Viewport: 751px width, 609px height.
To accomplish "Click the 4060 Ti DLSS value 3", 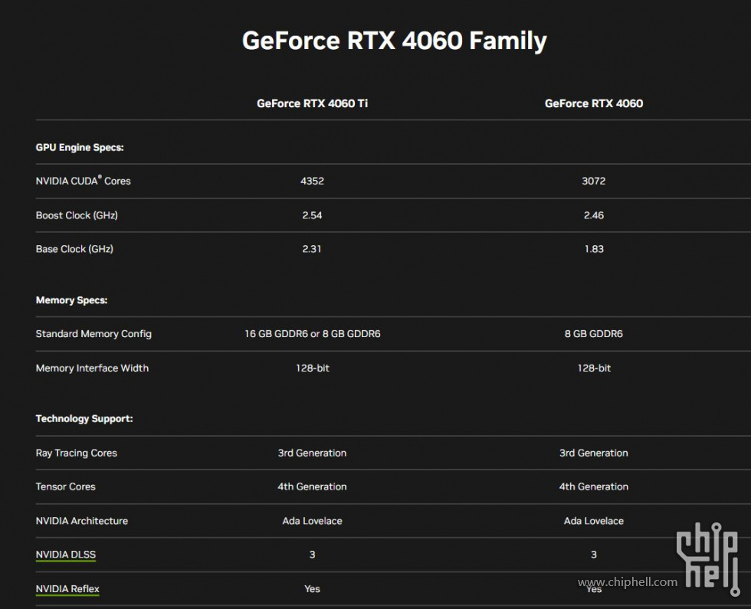I will coord(313,555).
